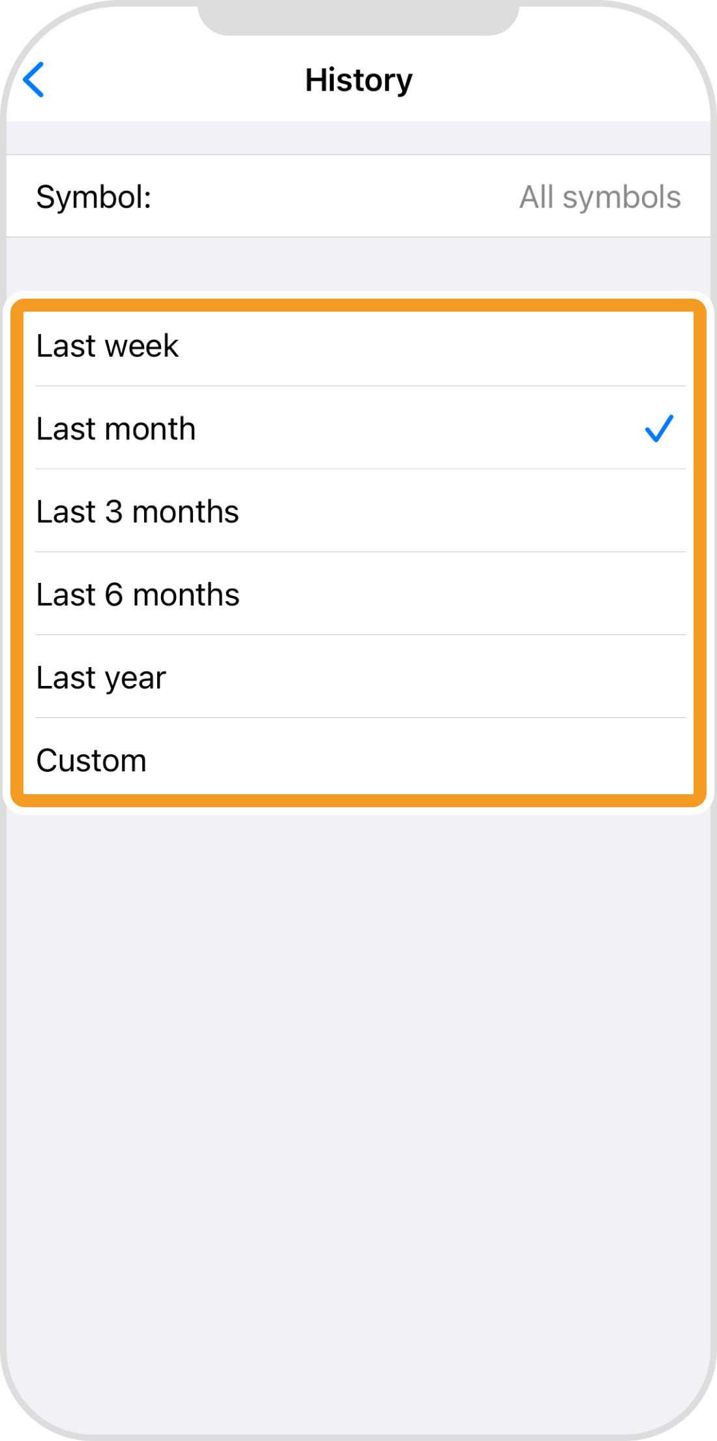The width and height of the screenshot is (717, 1441).
Task: Pick the Last 6 months option
Action: (x=138, y=594)
